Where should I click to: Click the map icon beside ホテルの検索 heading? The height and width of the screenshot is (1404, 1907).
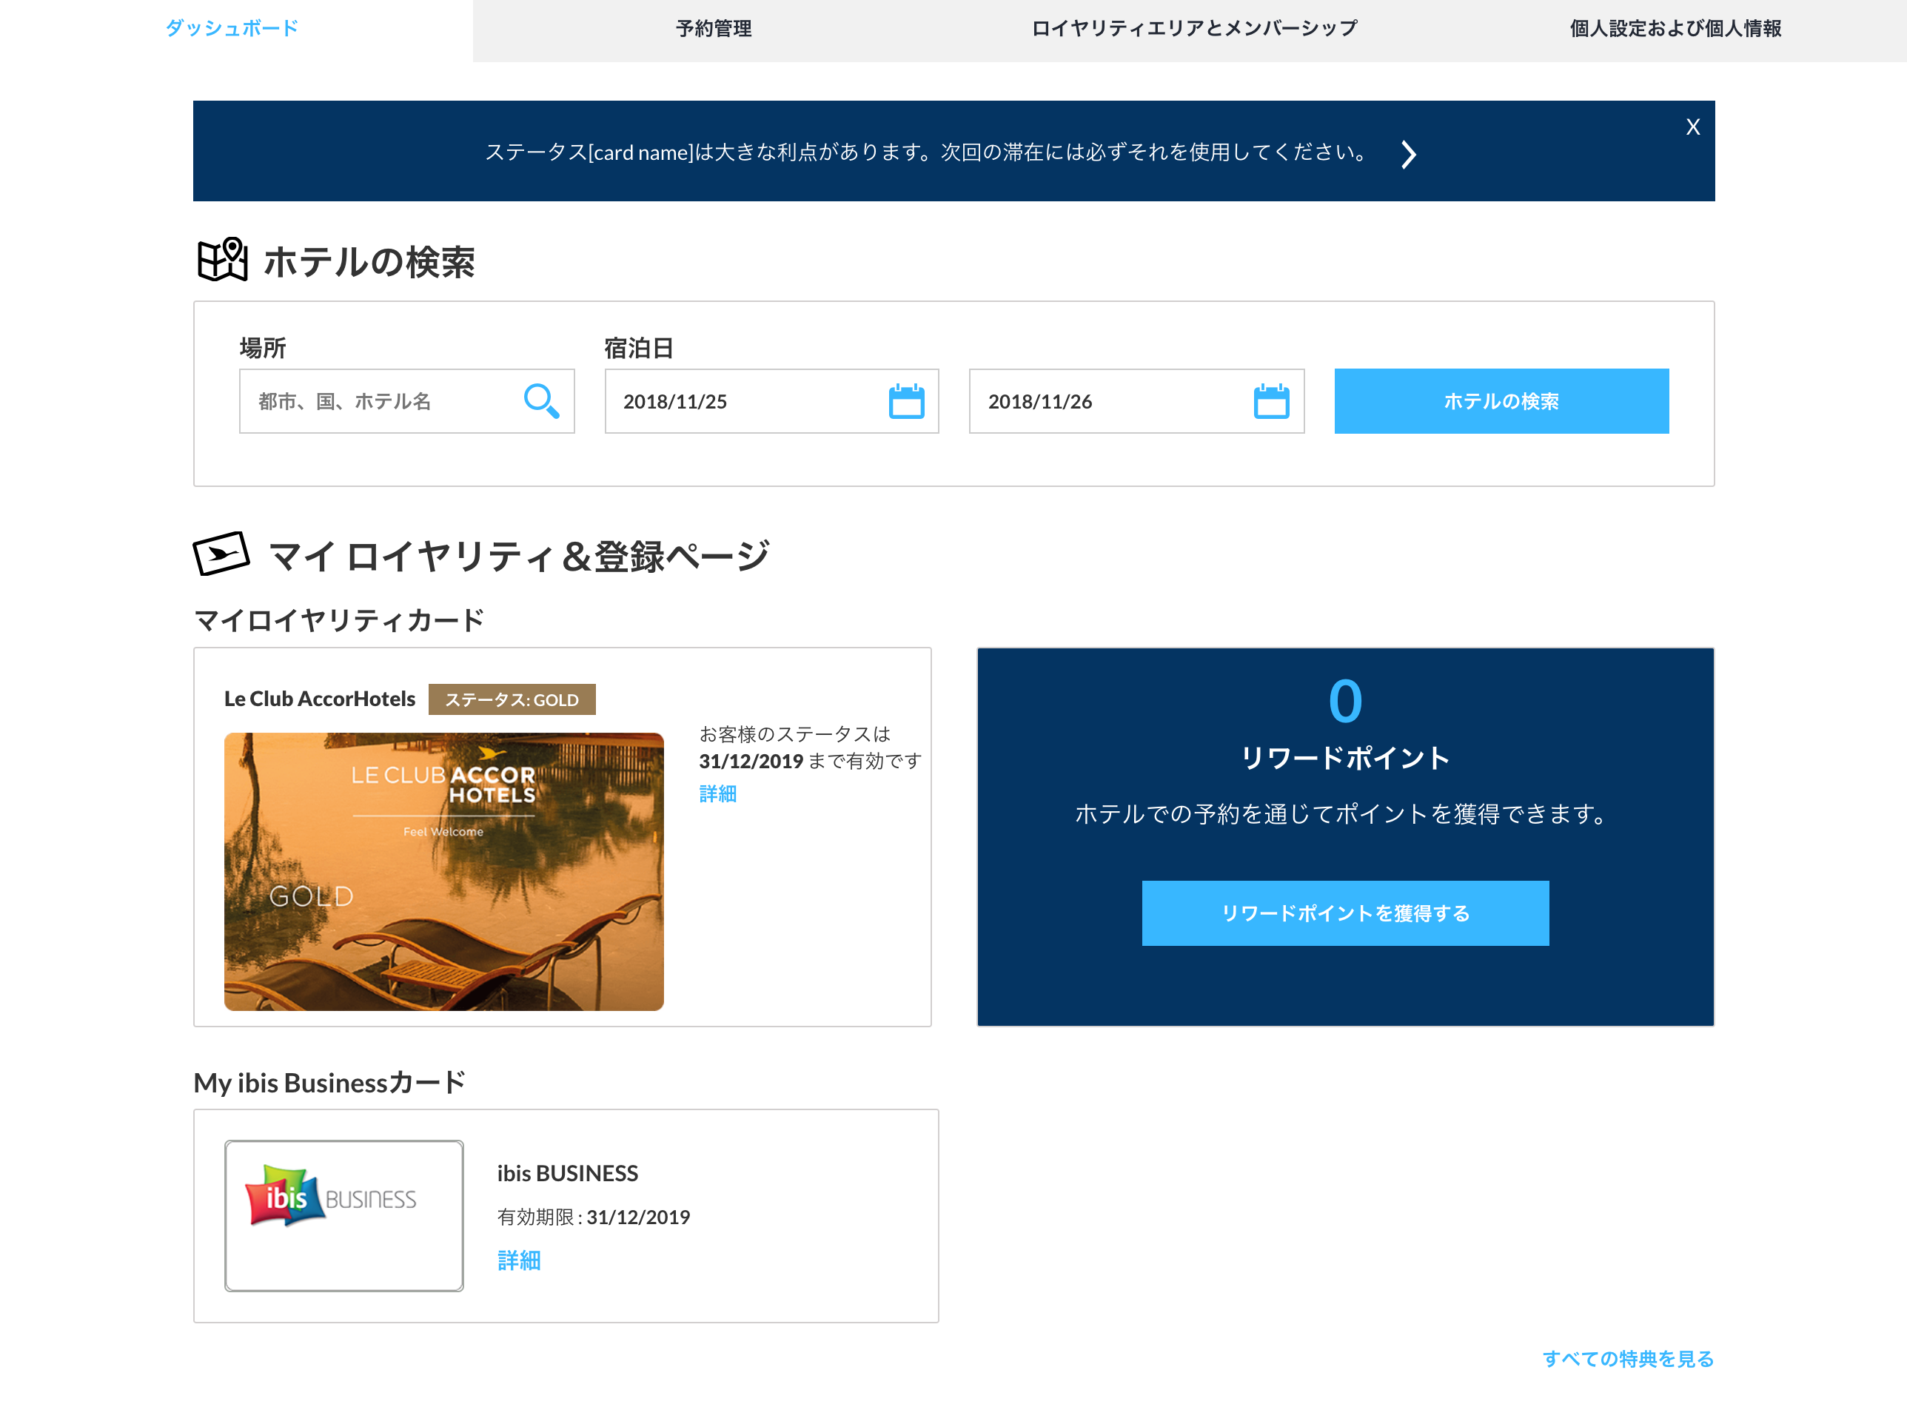(x=223, y=260)
